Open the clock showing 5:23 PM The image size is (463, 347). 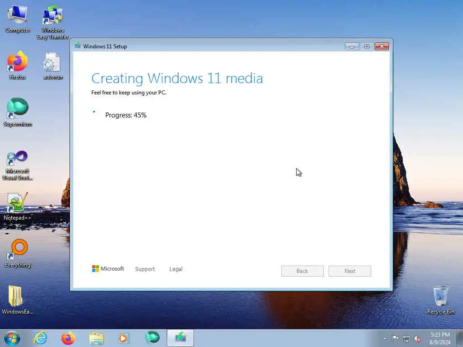pos(440,338)
